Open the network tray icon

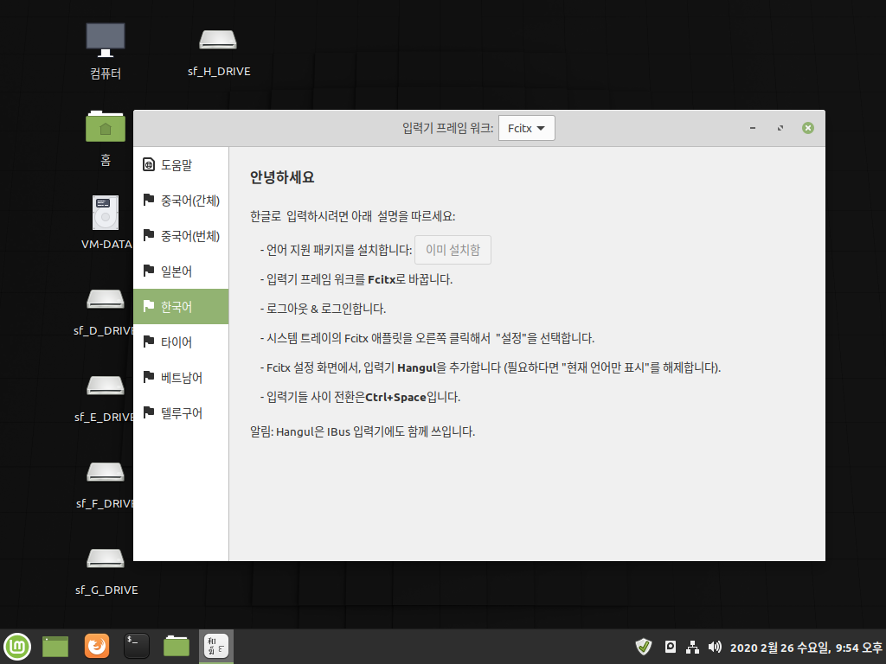point(692,647)
